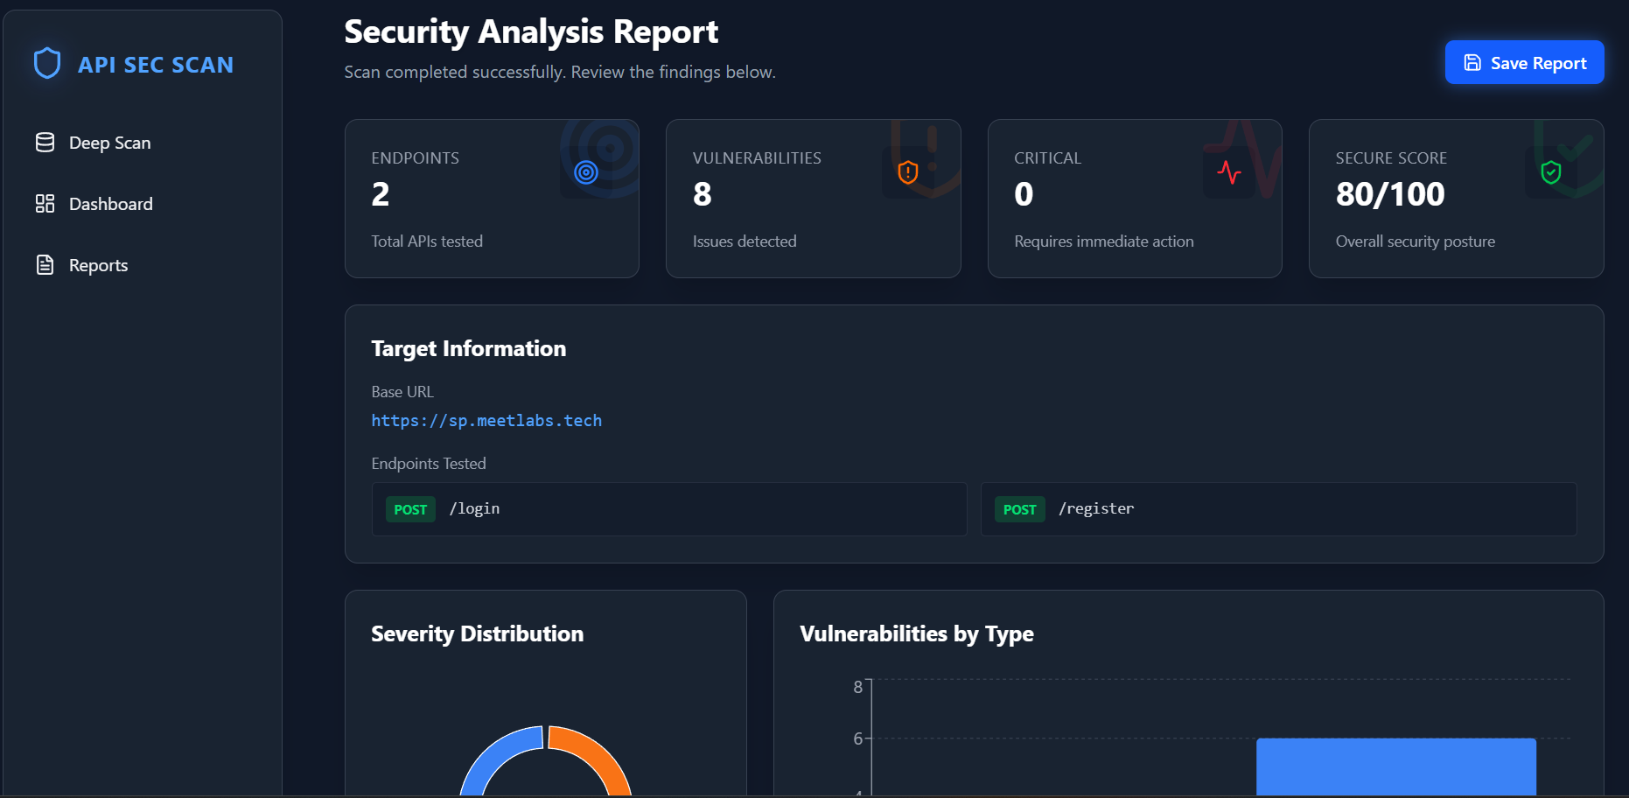
Task: Click the Security Analysis Report heading
Action: pyautogui.click(x=531, y=32)
